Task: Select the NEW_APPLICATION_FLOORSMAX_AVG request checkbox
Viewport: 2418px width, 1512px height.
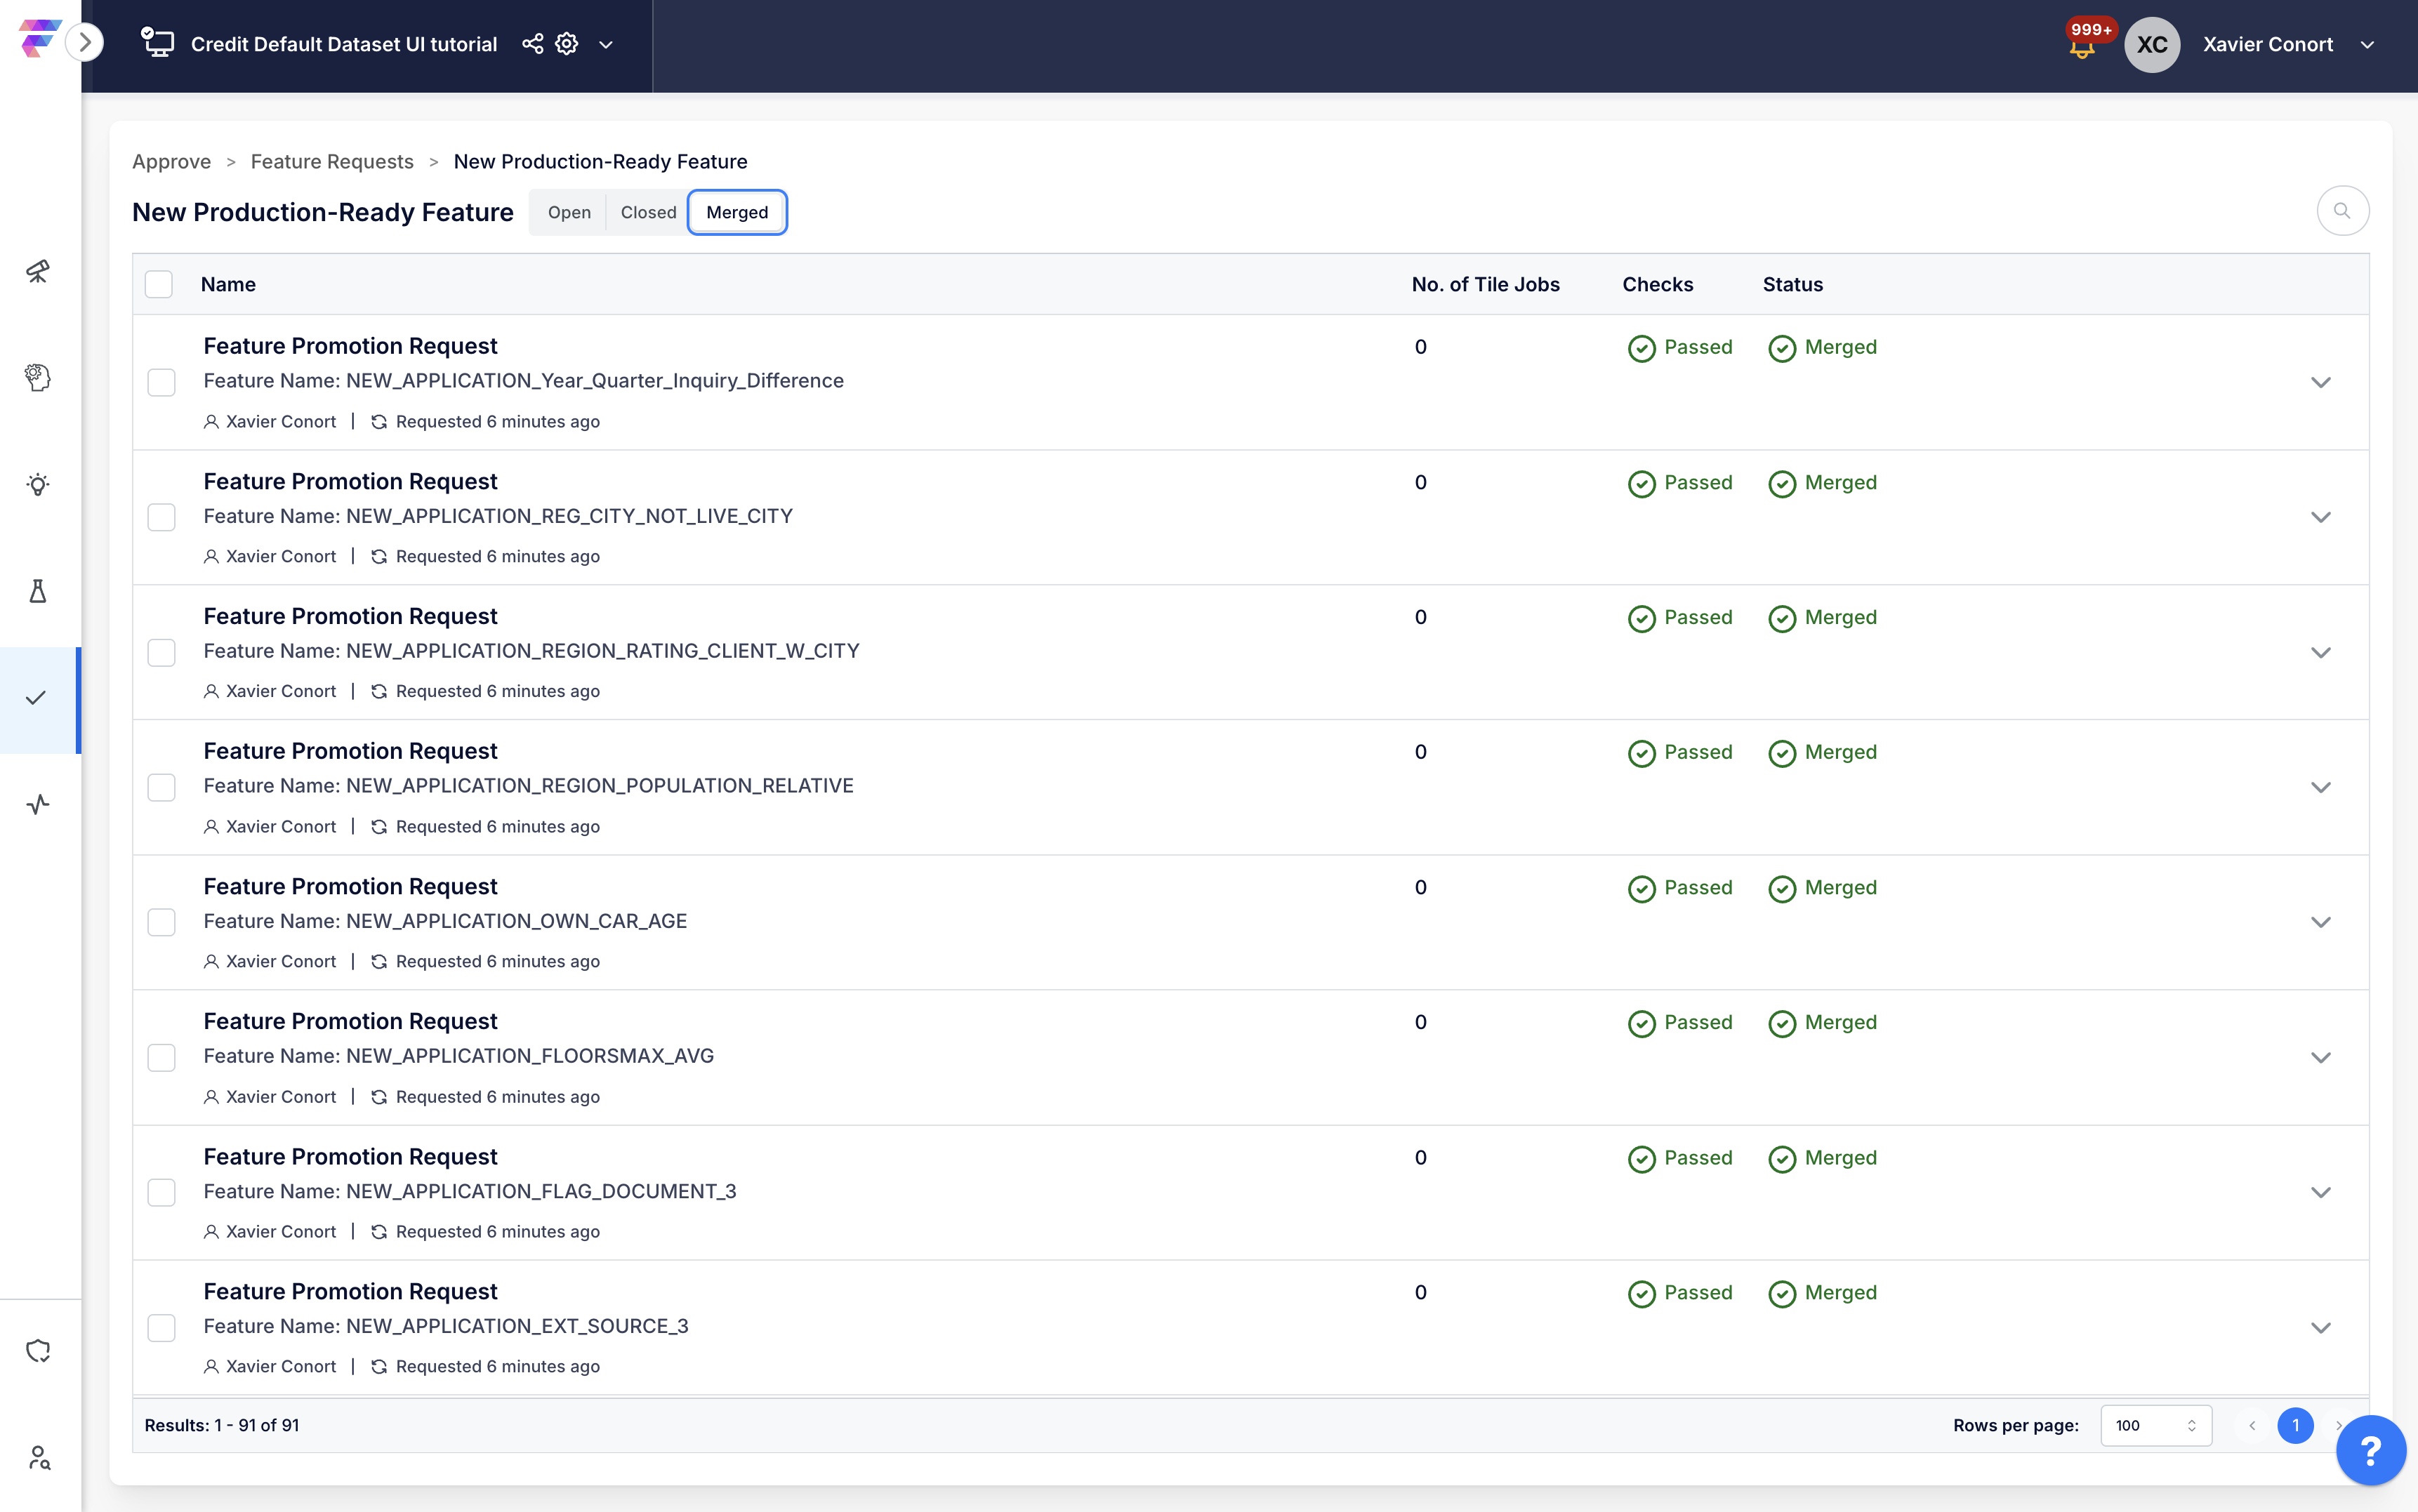Action: pyautogui.click(x=161, y=1057)
